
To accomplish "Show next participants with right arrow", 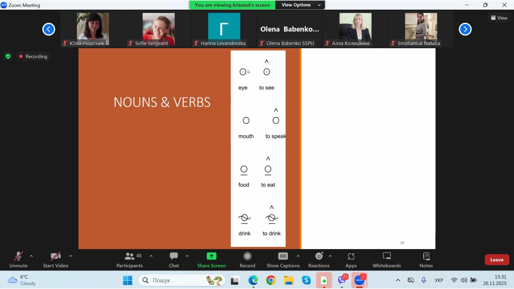I will (465, 29).
